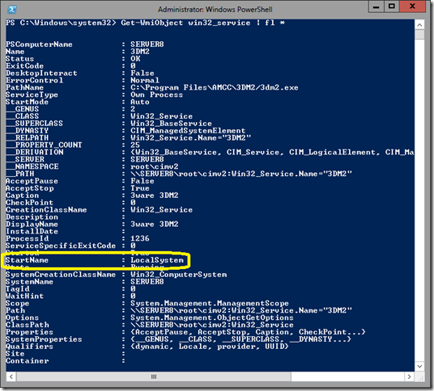The width and height of the screenshot is (434, 391).
Task: Click the StartName value 'LocalSystem'
Action: 157,260
